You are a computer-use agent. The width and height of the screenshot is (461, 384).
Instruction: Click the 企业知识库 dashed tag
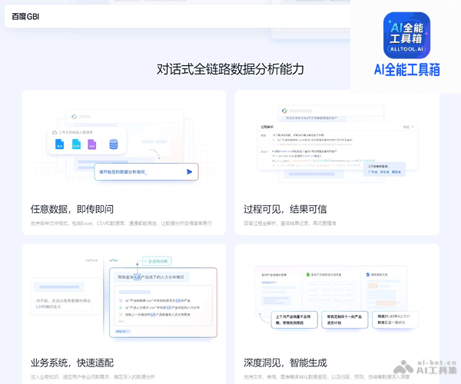(x=157, y=261)
